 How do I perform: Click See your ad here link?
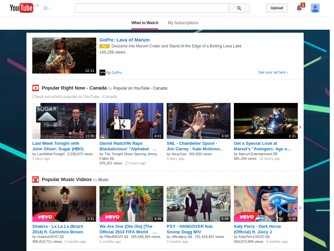pyautogui.click(x=273, y=72)
